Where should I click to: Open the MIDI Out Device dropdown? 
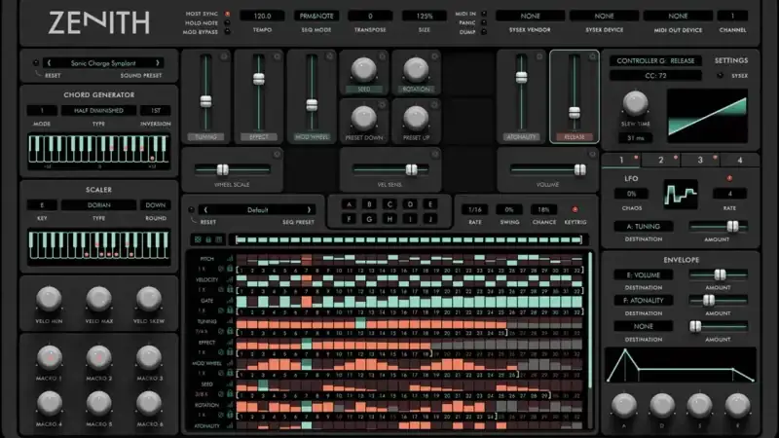coord(678,16)
